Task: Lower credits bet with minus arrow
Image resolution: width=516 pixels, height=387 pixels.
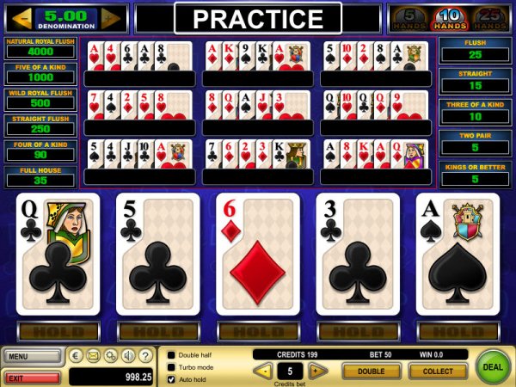Action: [263, 371]
